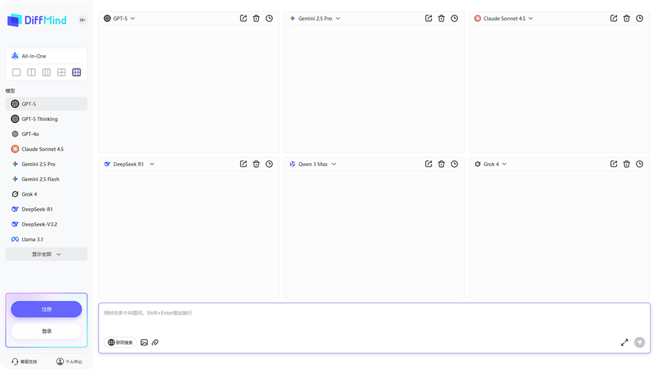The image size is (656, 369).
Task: Select DeepSeek-V3.2 from the model list
Action: [39, 224]
